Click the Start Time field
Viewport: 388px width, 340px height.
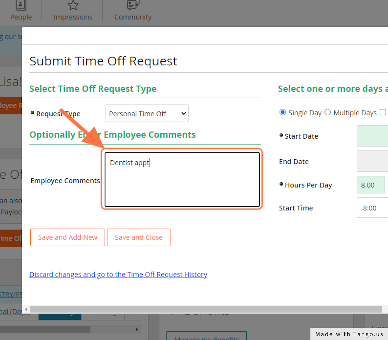(x=372, y=208)
